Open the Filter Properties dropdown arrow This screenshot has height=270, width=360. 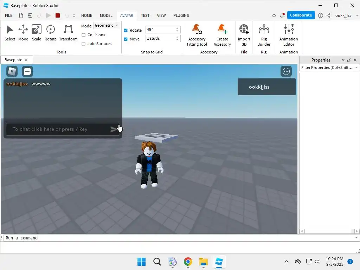(356, 67)
